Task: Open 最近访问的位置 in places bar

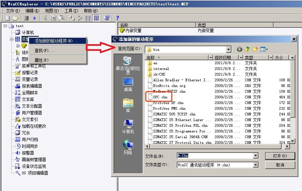Action: point(128,65)
